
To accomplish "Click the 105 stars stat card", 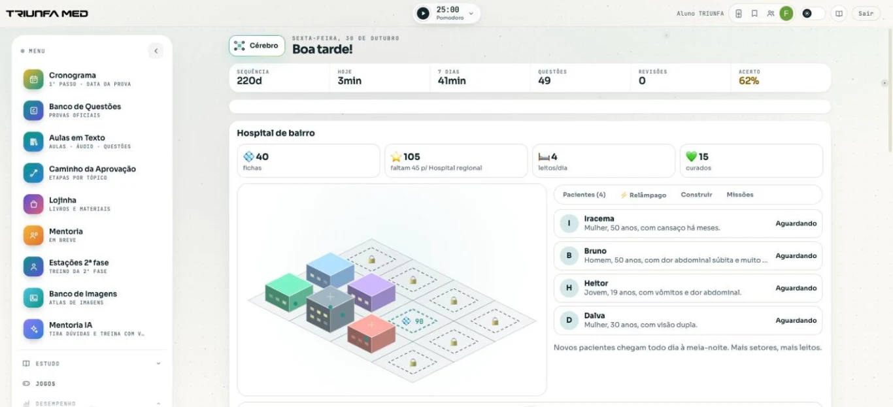I will (456, 161).
